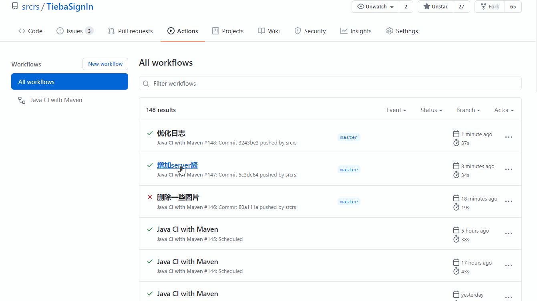The image size is (537, 301).
Task: Click the repository book icon beside srcrs
Action: 15,6
